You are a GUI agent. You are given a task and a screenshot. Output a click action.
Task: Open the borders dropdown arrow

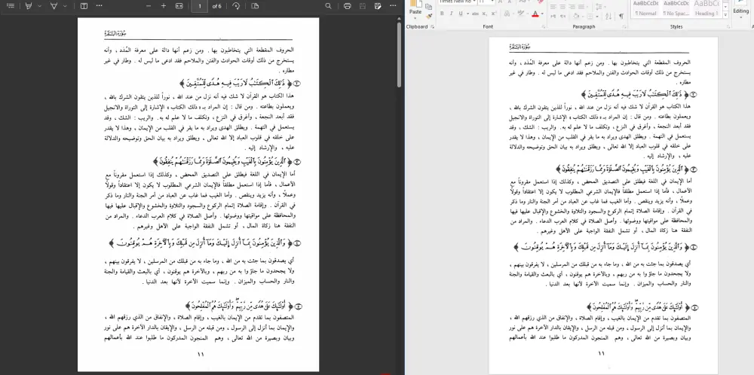click(x=596, y=17)
